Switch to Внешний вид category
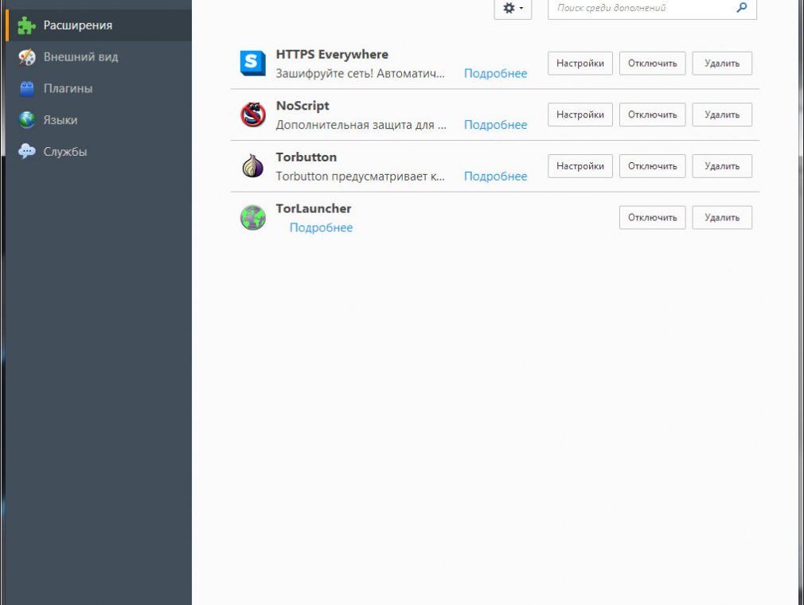Viewport: 804px width, 605px height. (99, 57)
